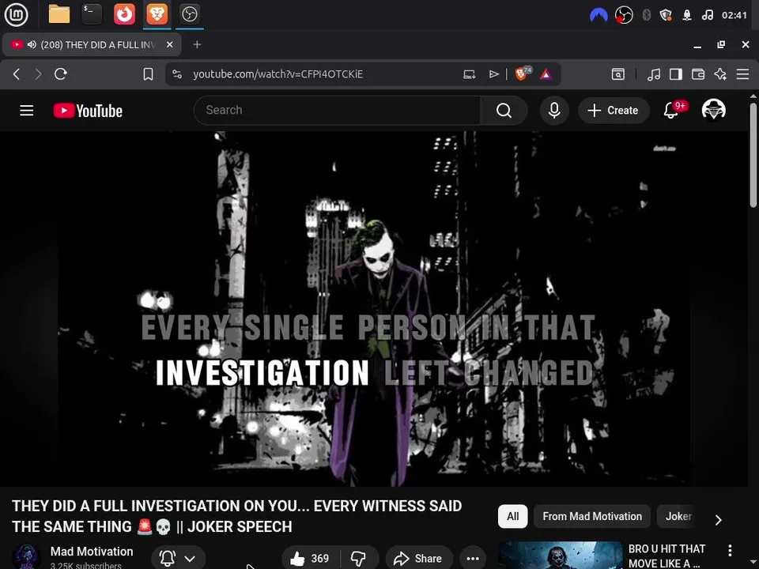This screenshot has width=759, height=569.
Task: Open the clock showing 02:41
Action: click(x=734, y=15)
